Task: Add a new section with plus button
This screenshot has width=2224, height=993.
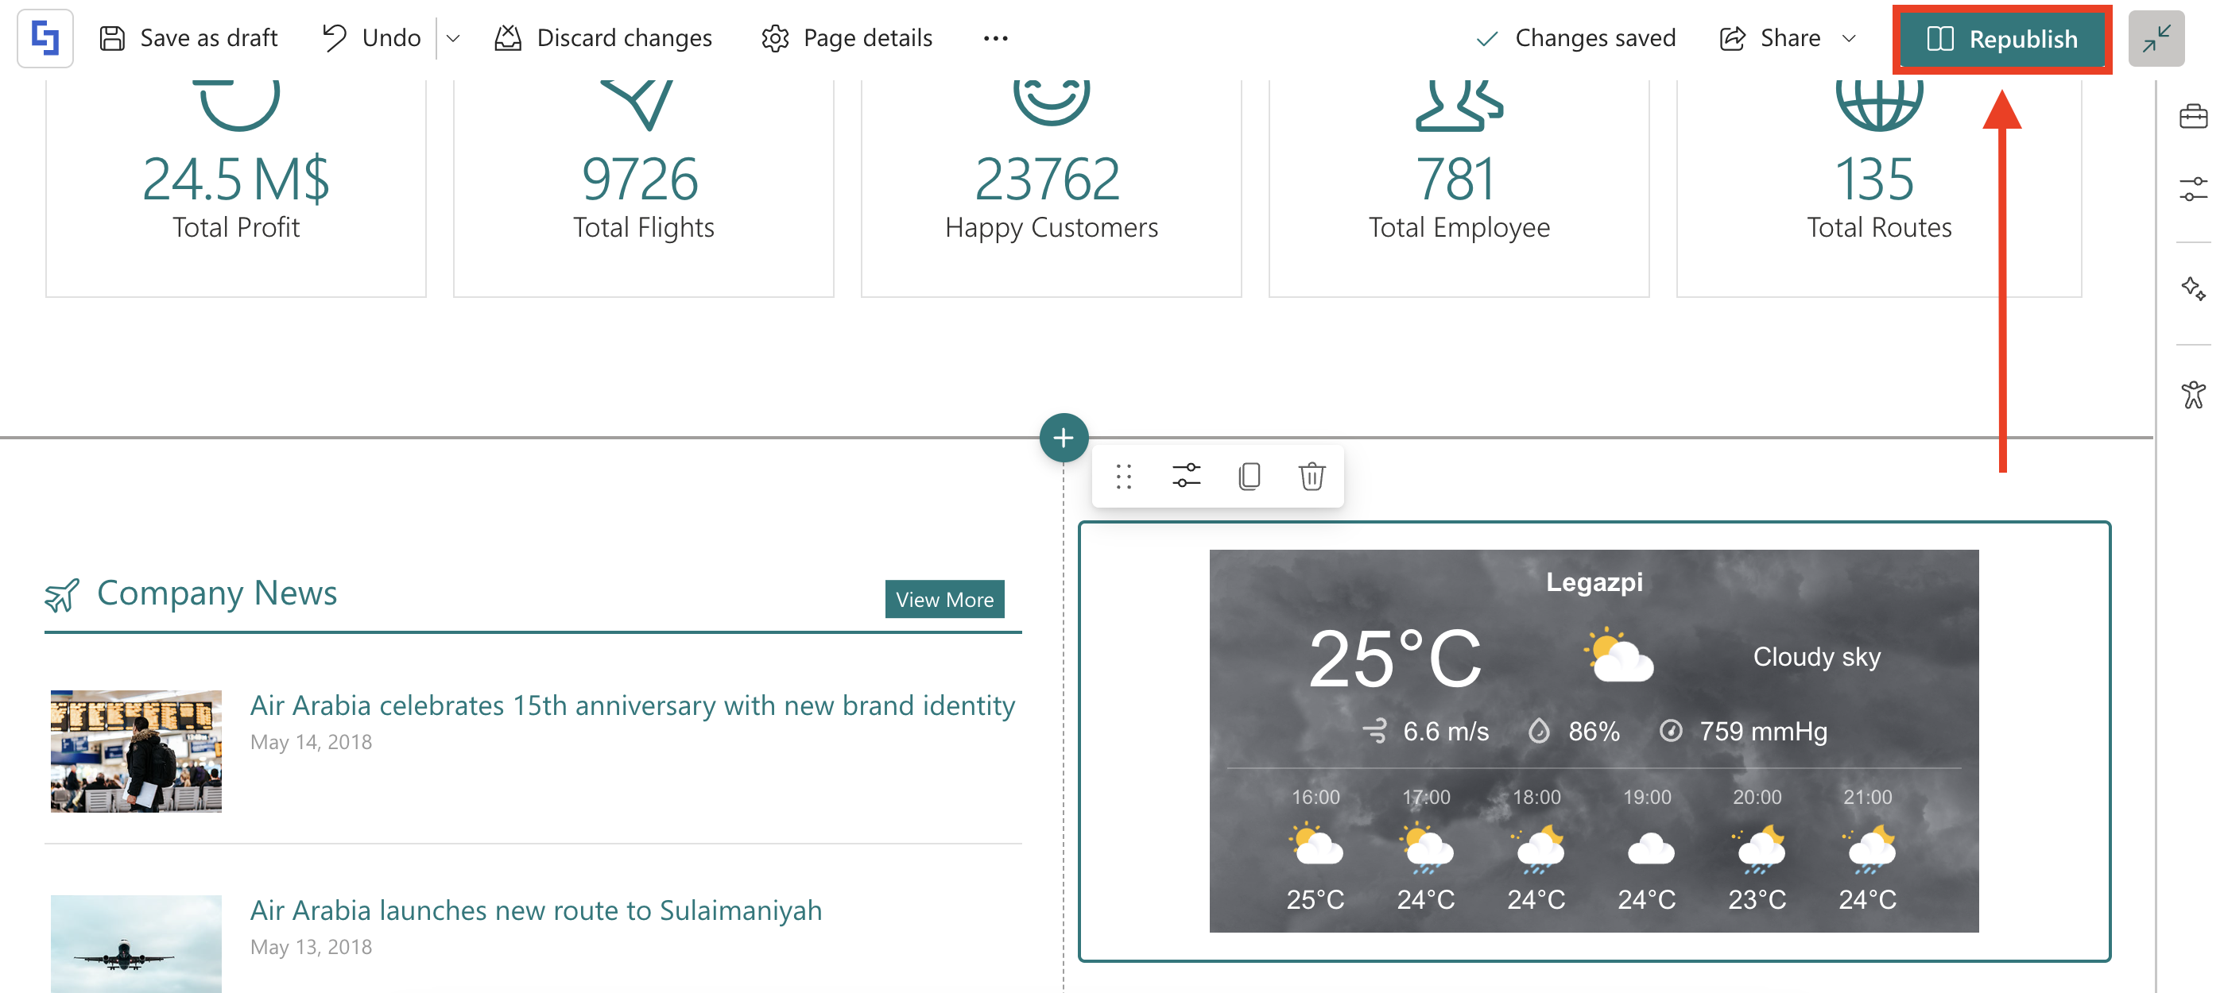Action: (x=1063, y=438)
